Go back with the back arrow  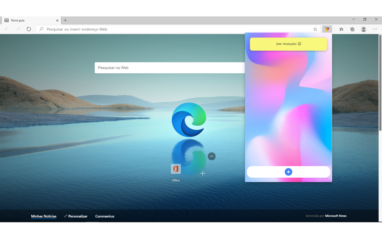coord(7,29)
